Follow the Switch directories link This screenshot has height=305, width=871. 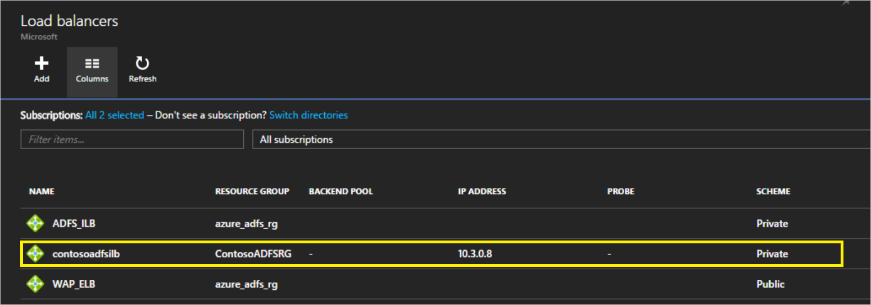(x=309, y=115)
